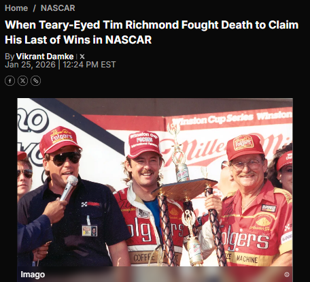Click the Winston Cup Series banner in photo
This screenshot has width=310, height=282.
231,118
